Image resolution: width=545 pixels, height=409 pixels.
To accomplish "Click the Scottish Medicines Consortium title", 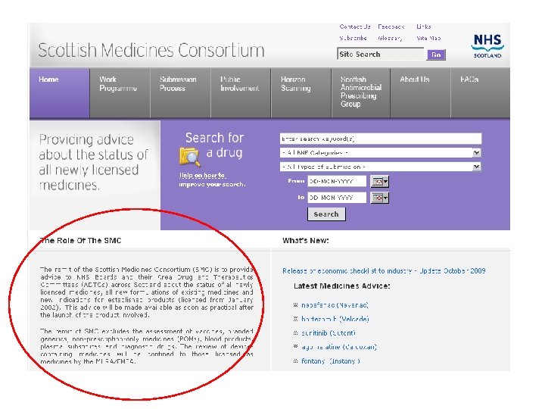I will (151, 50).
